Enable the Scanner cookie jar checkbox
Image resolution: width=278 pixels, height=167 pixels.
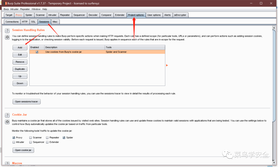30,137
